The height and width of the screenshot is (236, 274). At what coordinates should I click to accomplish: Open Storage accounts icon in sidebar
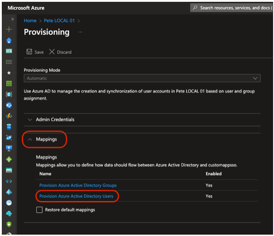pos(9,170)
